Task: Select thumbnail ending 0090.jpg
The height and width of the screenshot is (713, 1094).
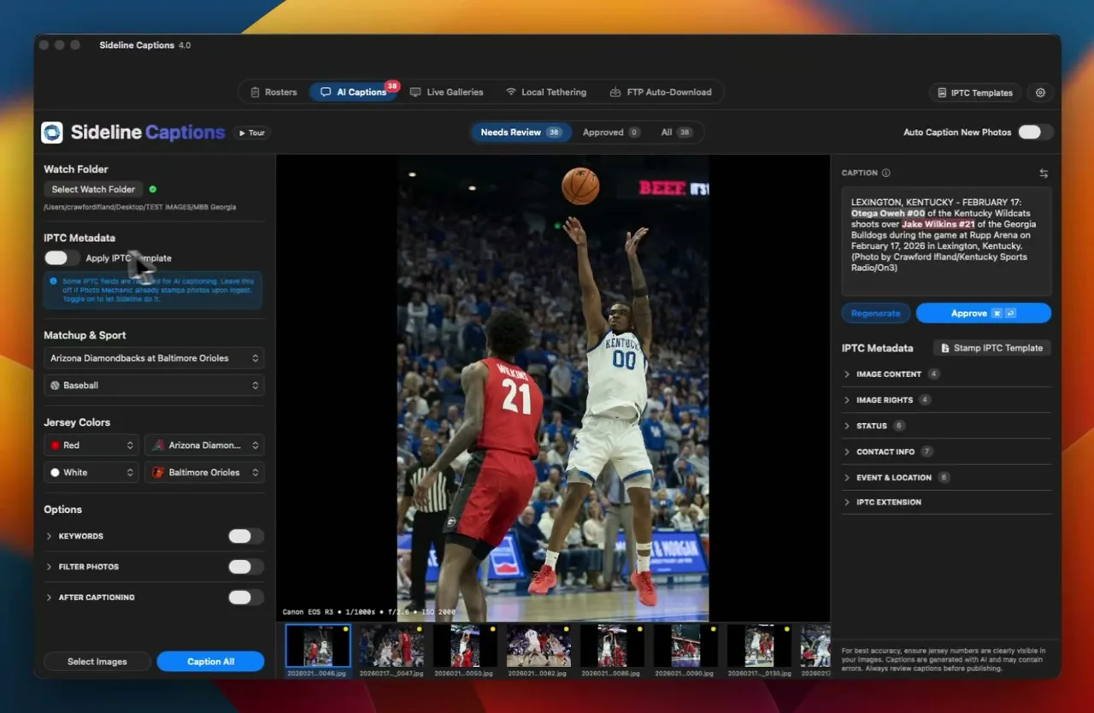Action: (x=685, y=645)
